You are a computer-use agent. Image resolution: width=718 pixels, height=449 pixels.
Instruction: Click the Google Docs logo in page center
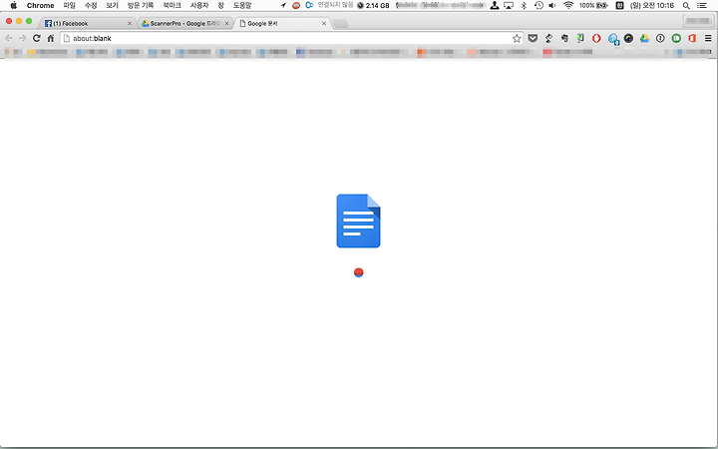click(x=359, y=221)
